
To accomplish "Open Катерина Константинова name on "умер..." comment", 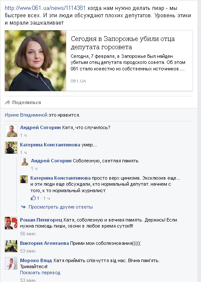I will [x=50, y=145].
